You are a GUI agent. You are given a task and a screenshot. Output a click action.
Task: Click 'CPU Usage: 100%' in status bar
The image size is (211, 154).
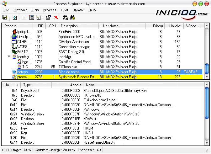(16, 150)
